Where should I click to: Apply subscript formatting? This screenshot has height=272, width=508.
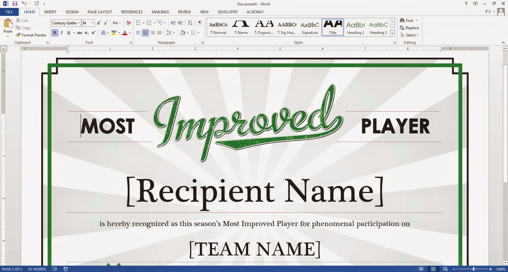[87, 33]
